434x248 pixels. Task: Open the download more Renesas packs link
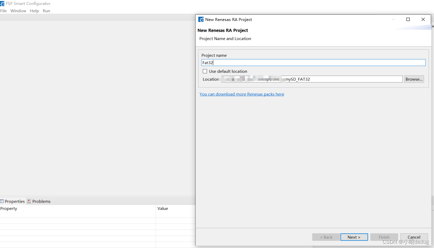pyautogui.click(x=242, y=94)
